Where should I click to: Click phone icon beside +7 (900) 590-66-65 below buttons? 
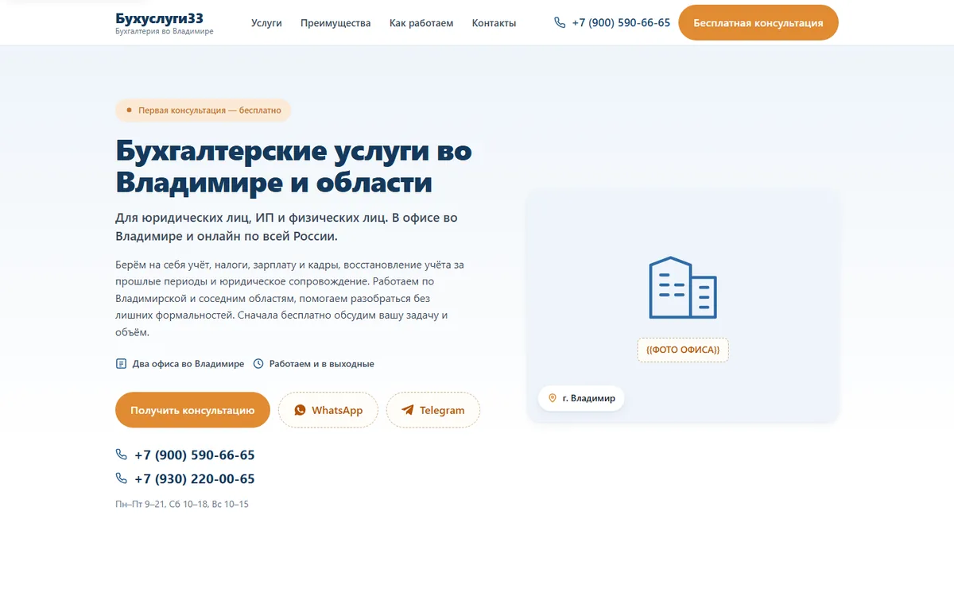(122, 455)
